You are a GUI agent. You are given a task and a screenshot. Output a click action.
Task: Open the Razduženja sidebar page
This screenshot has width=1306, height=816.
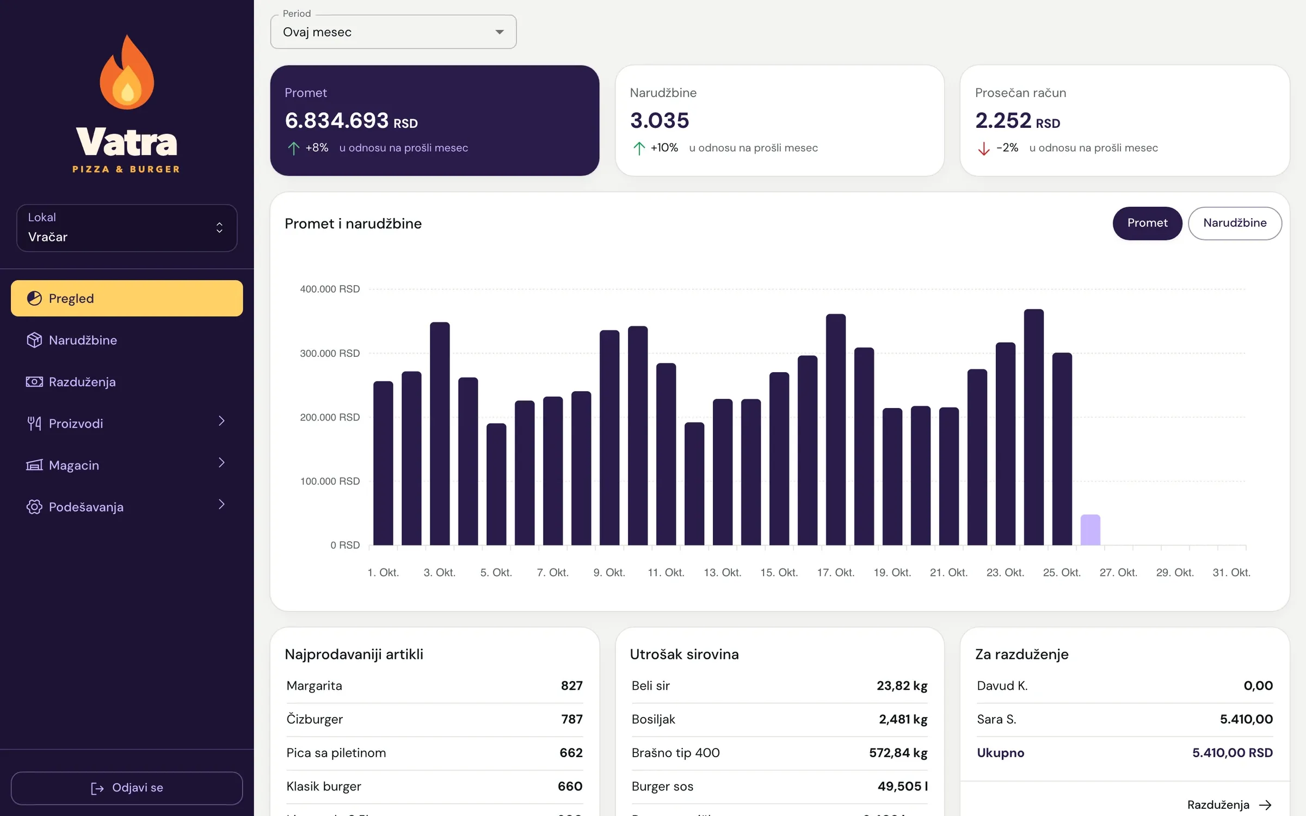click(127, 382)
